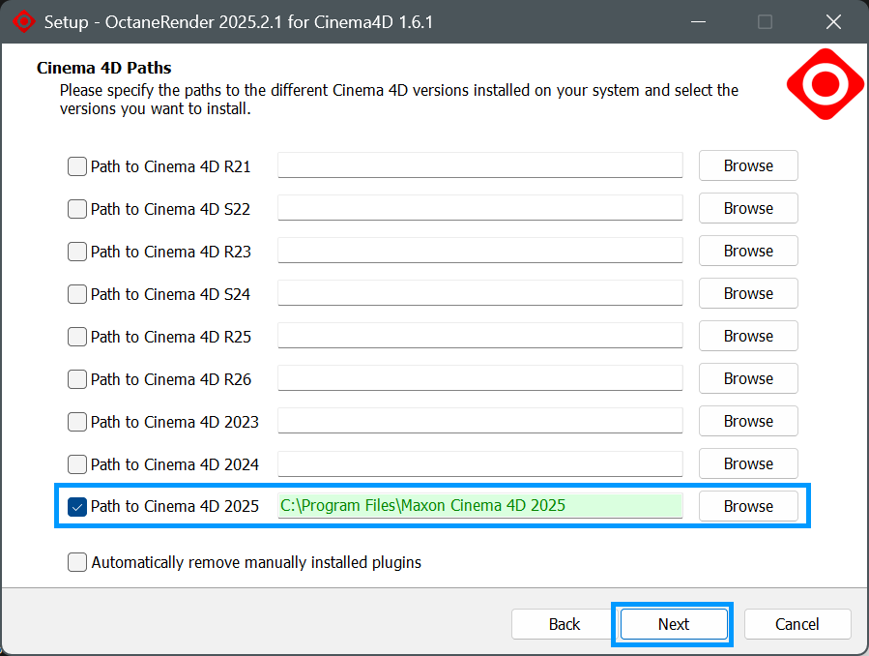Click into the Cinema 4D S22 path field

[x=479, y=208]
